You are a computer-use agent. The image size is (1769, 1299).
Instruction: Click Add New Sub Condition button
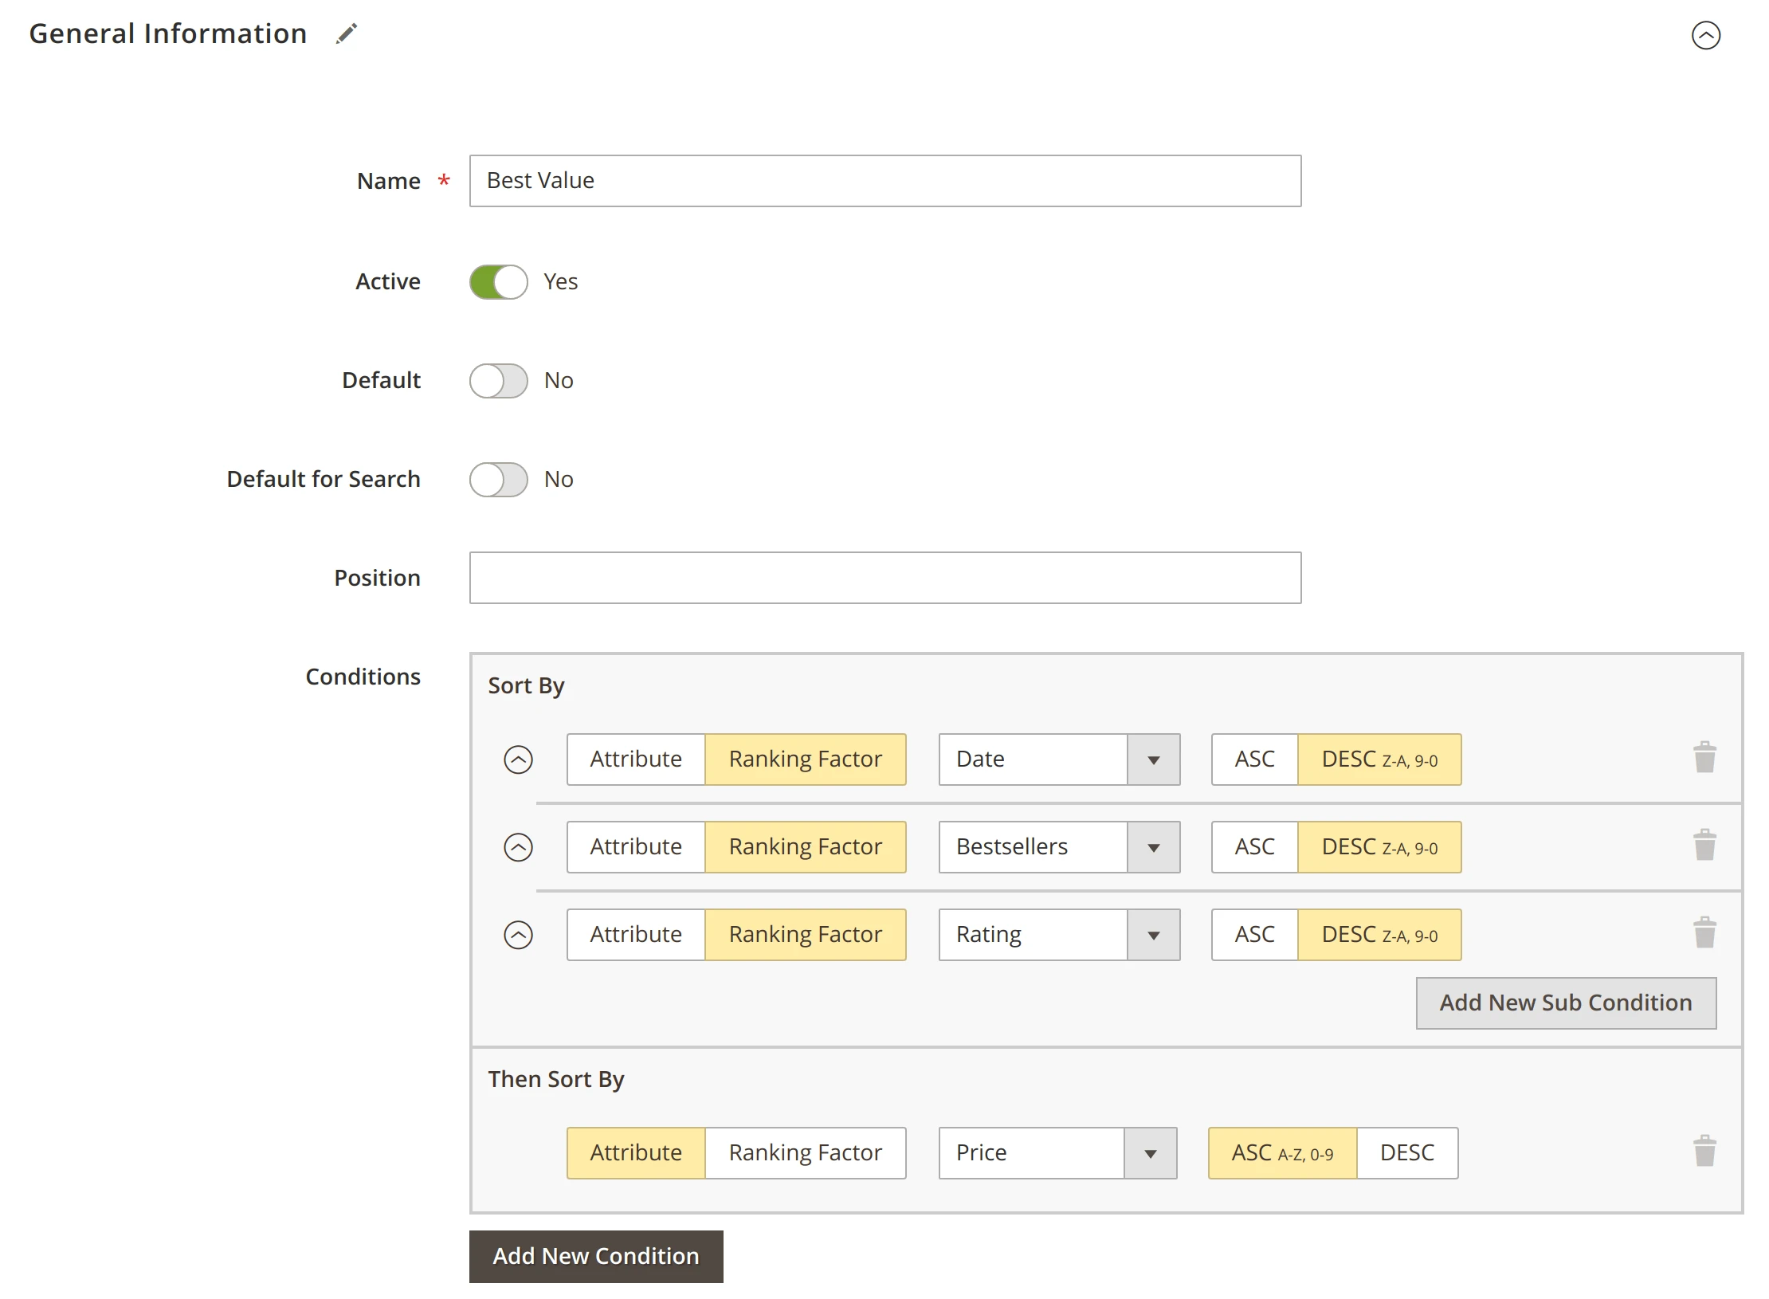coord(1566,1003)
